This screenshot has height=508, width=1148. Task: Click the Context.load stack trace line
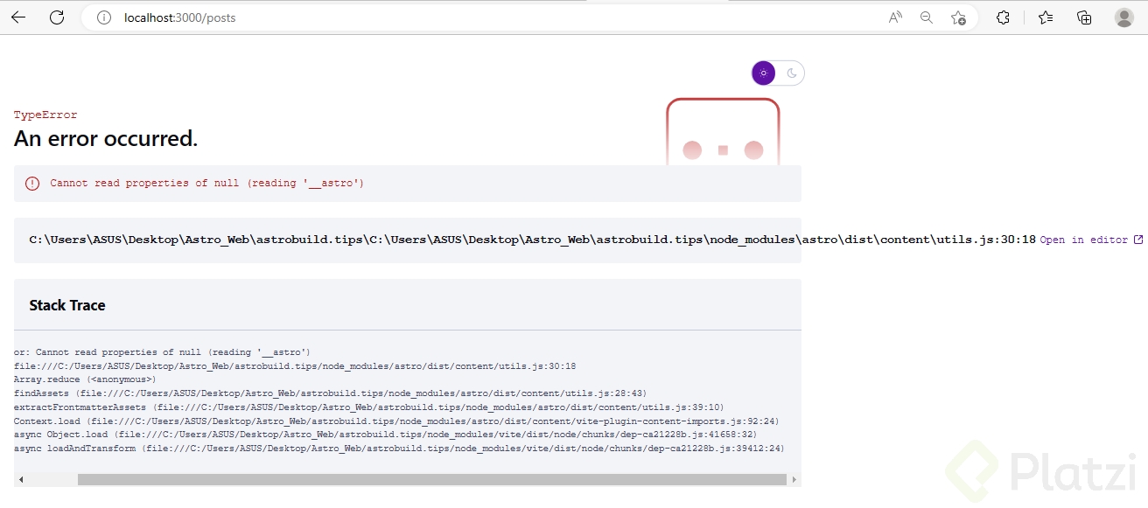click(x=396, y=421)
